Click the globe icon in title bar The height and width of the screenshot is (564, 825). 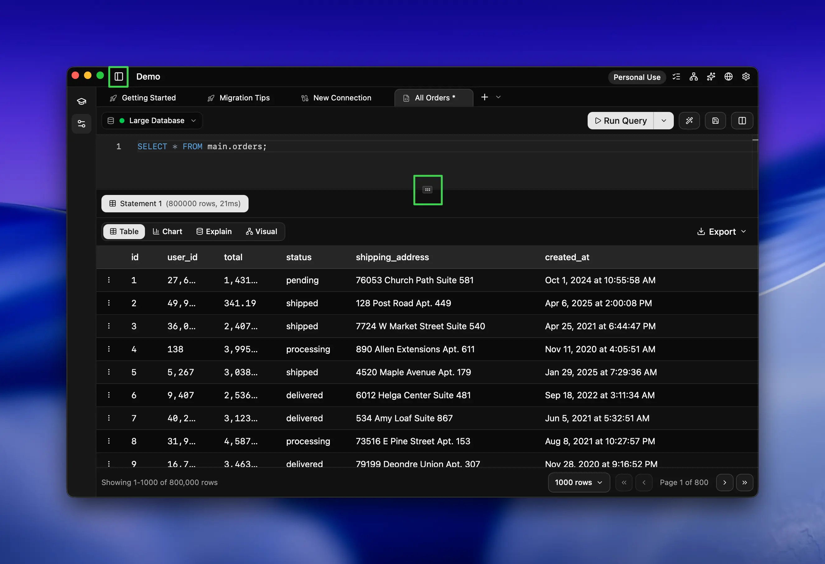(729, 76)
